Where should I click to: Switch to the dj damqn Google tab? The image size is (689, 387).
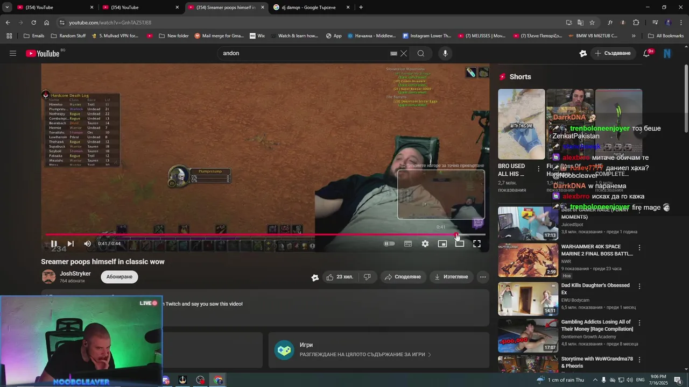[x=311, y=8]
